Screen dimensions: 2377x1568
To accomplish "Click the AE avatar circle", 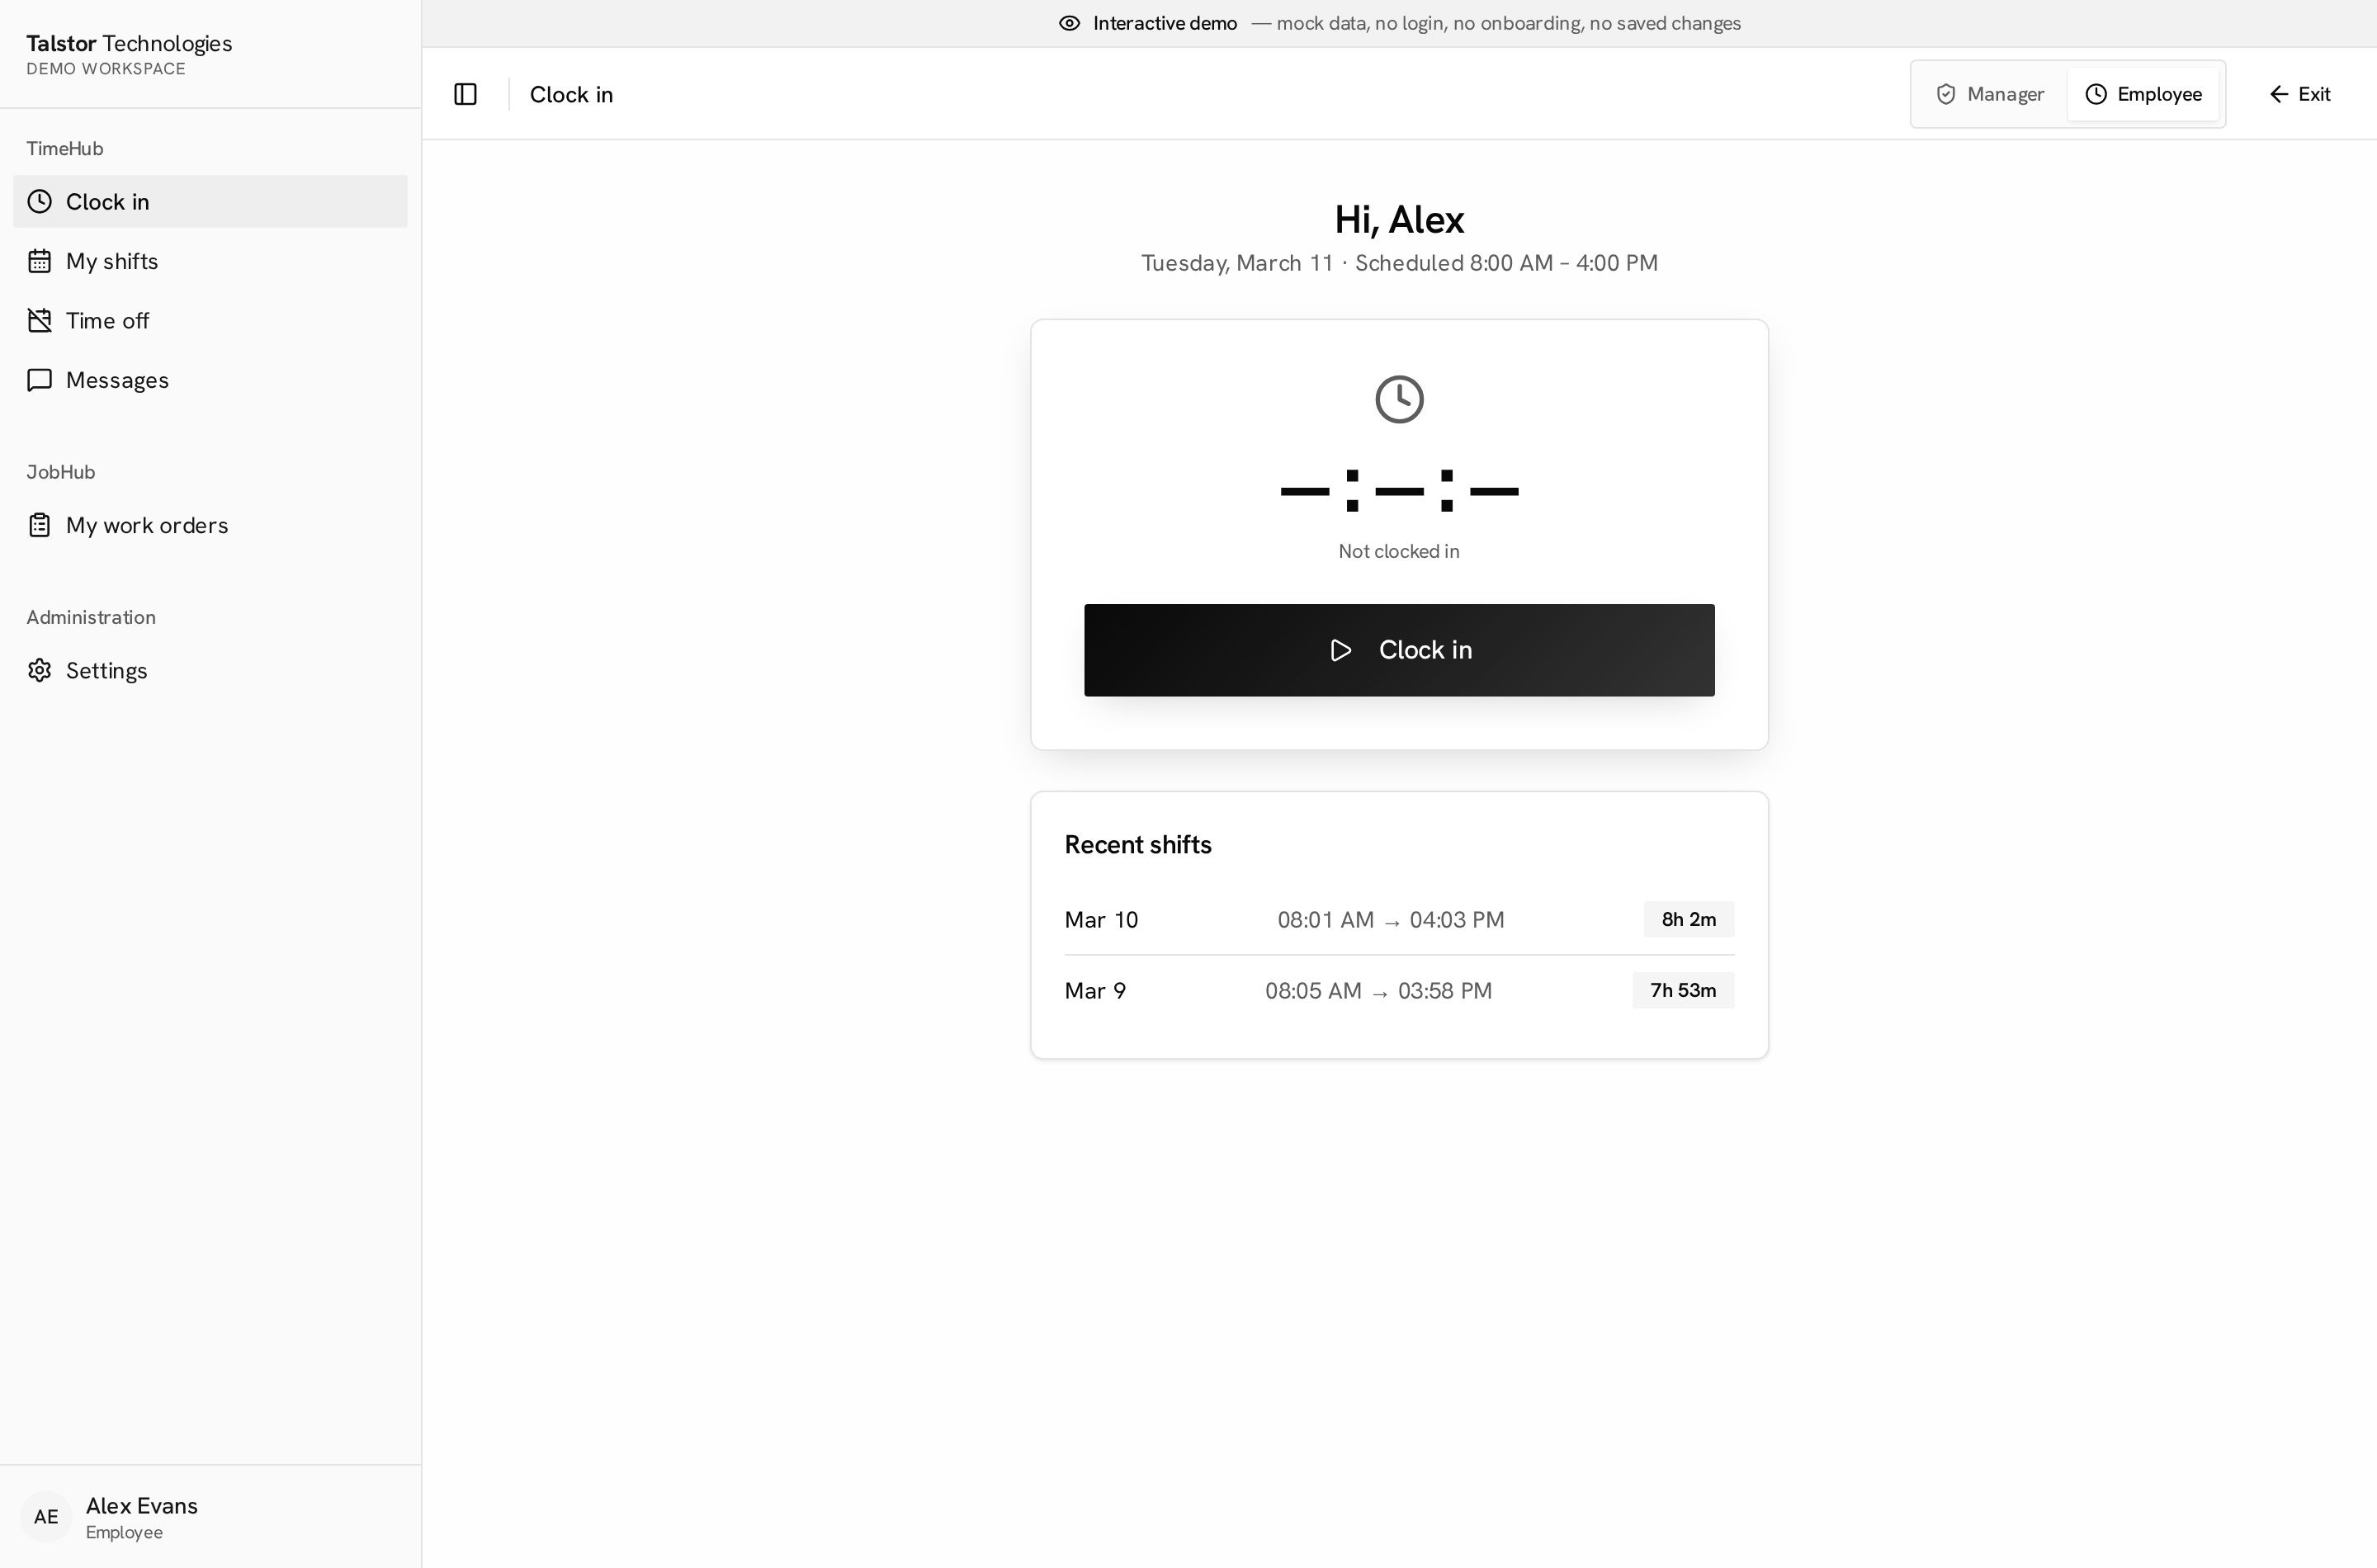I will 46,1517.
